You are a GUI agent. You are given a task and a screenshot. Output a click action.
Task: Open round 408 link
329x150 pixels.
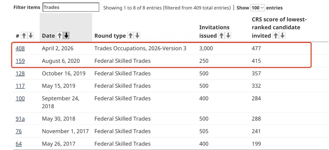point(20,49)
